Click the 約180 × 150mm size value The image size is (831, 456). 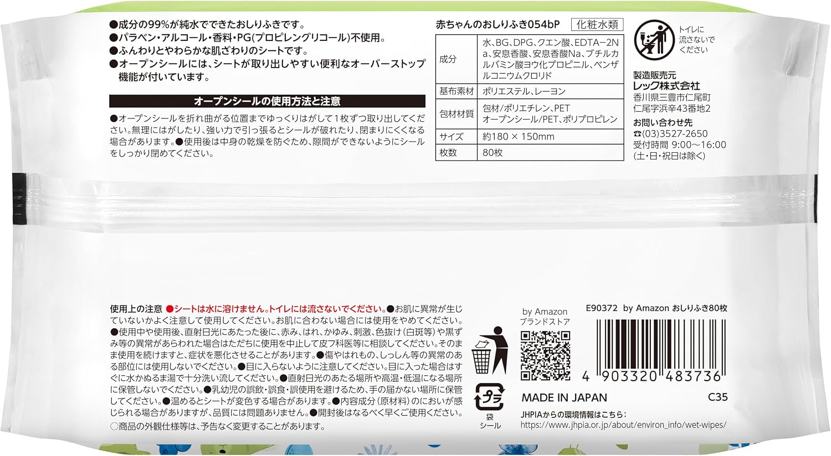tap(519, 136)
